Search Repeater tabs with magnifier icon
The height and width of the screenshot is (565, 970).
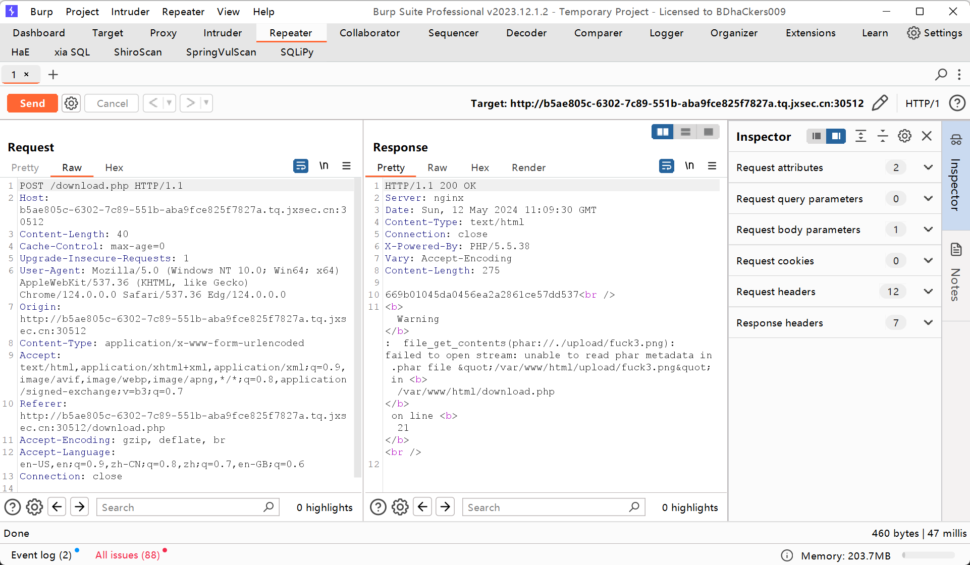[x=941, y=75]
